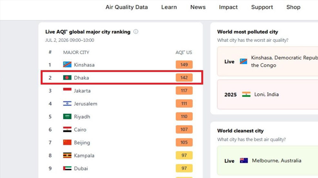The width and height of the screenshot is (318, 178).
Task: Open the Jakarta city link
Action: click(82, 91)
